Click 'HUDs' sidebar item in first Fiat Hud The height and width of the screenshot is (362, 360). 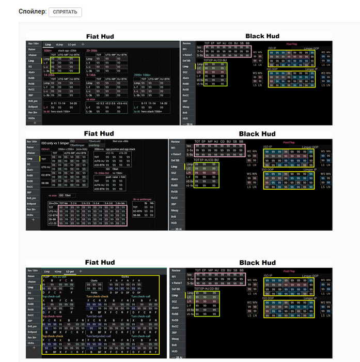(32, 118)
